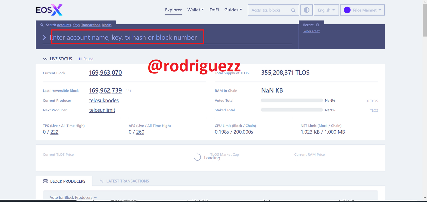Switch to Block Producers tab

point(64,181)
